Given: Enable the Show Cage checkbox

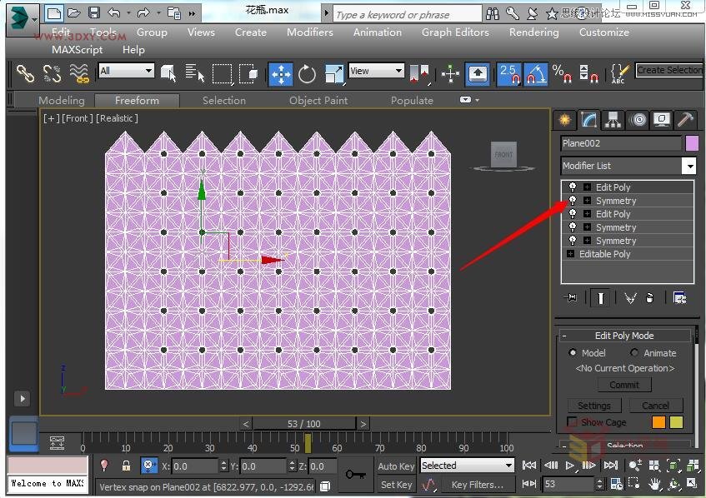Looking at the screenshot, I should coord(572,422).
